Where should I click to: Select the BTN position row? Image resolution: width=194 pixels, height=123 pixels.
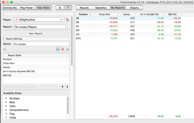coord(128,38)
